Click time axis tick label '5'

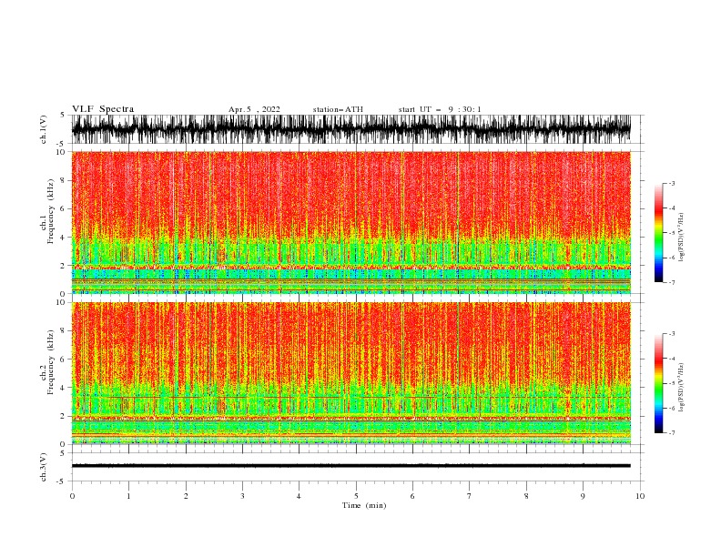[x=356, y=496]
